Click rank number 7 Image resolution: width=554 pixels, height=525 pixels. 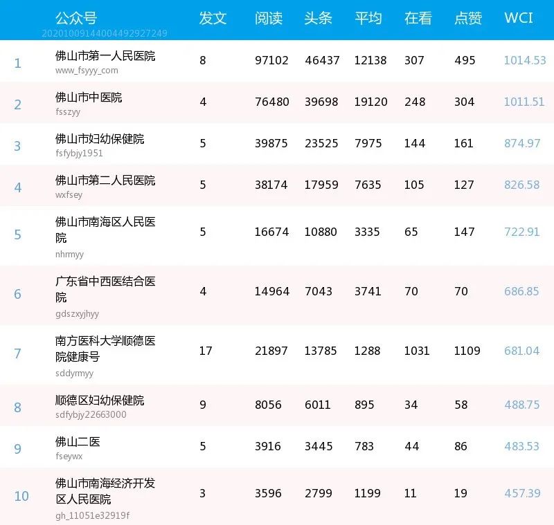point(17,353)
